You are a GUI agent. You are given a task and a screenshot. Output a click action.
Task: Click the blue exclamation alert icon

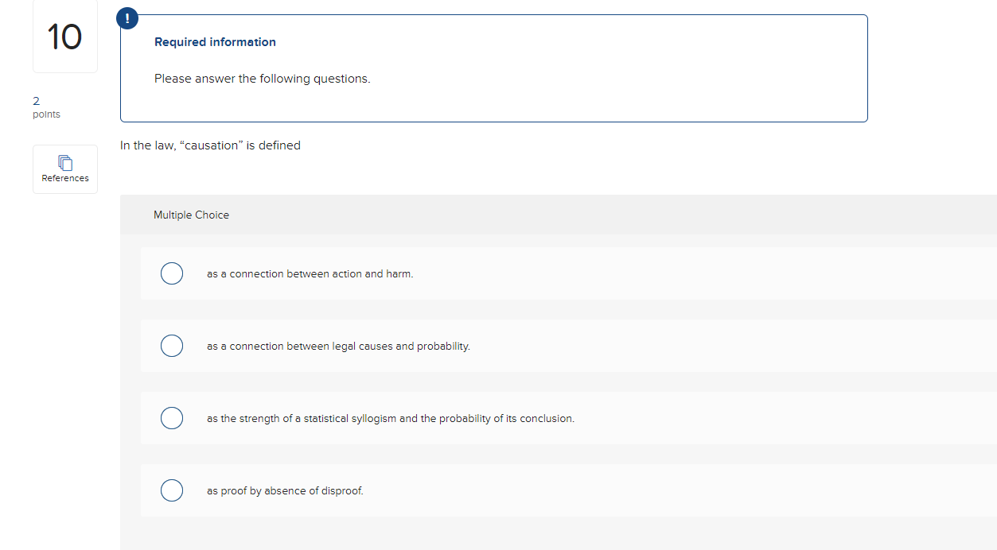[x=128, y=17]
